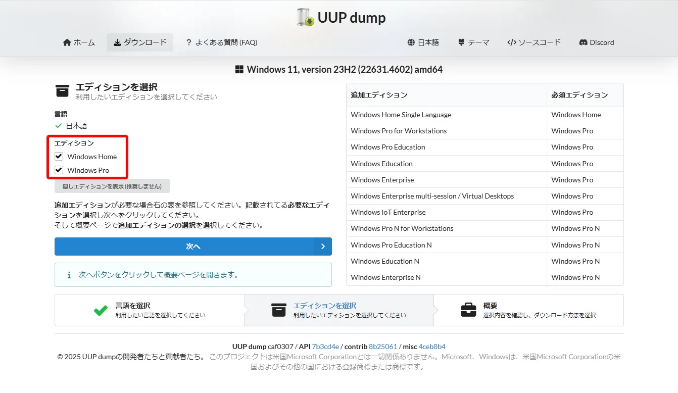Click the 次へ button
Image resolution: width=678 pixels, height=393 pixels.
(193, 247)
